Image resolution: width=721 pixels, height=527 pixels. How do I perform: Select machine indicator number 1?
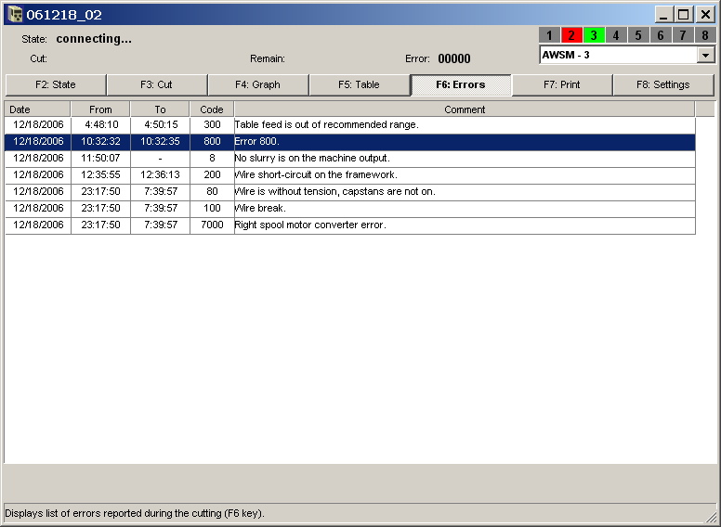pyautogui.click(x=549, y=35)
